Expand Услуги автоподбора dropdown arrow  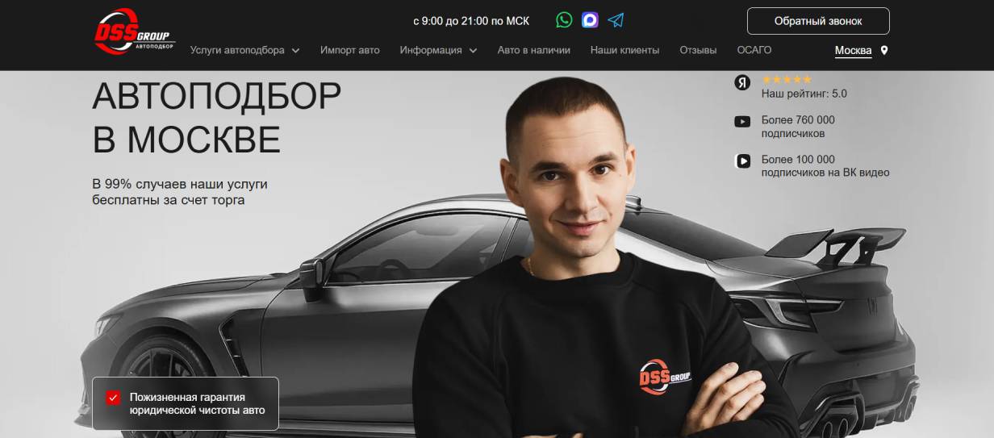pos(295,51)
